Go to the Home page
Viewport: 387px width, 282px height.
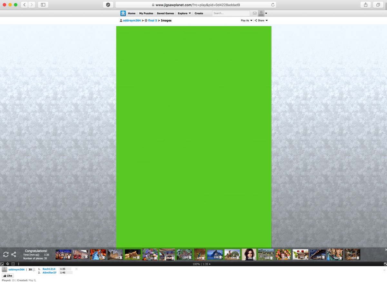(132, 13)
